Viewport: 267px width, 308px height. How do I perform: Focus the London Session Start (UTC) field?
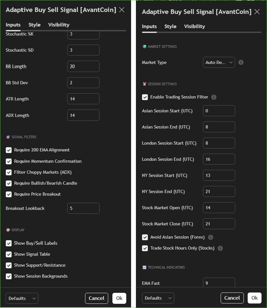point(219,143)
